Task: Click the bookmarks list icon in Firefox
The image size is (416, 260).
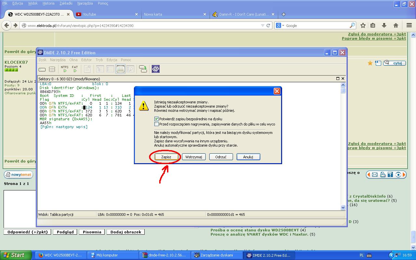Action: click(x=373, y=25)
